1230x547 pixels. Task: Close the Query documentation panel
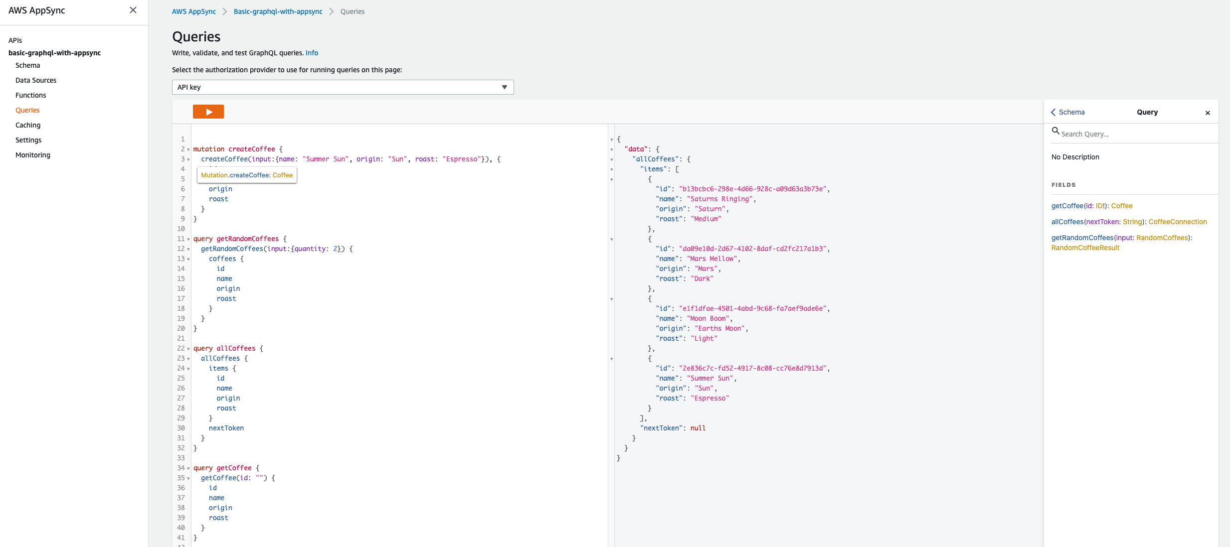pyautogui.click(x=1207, y=113)
